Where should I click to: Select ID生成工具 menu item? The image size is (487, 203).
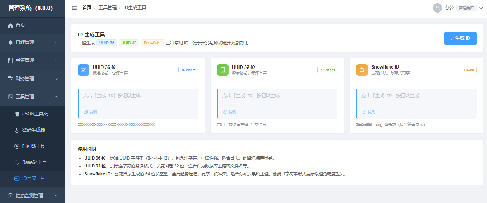(32, 178)
